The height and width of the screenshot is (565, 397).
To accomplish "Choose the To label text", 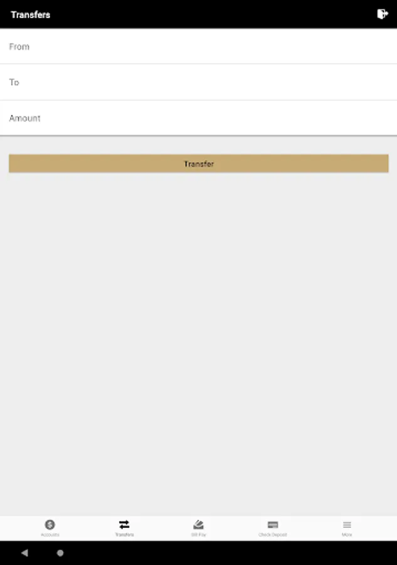I will (x=14, y=82).
